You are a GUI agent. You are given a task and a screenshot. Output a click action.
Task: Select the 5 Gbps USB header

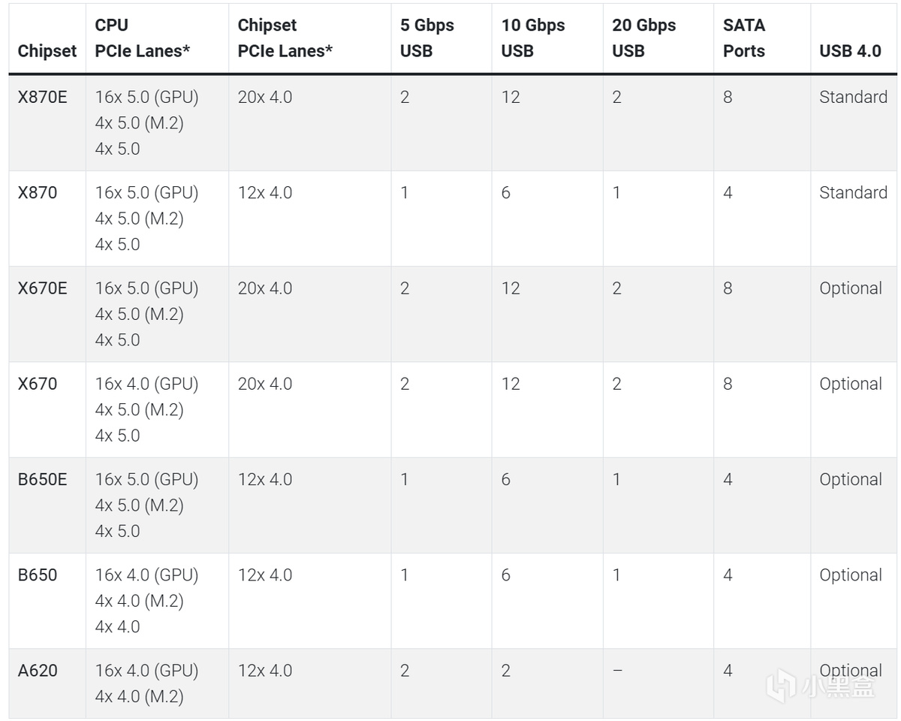point(427,38)
